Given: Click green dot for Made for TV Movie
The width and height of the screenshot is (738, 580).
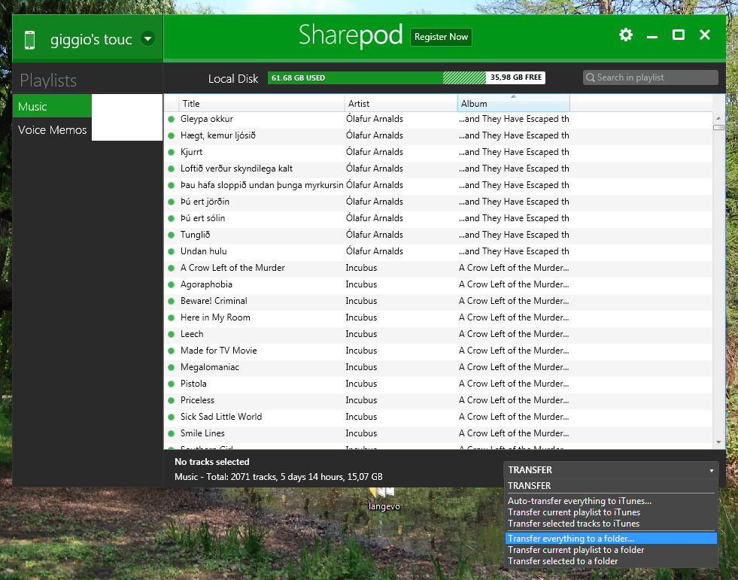Looking at the screenshot, I should 172,351.
